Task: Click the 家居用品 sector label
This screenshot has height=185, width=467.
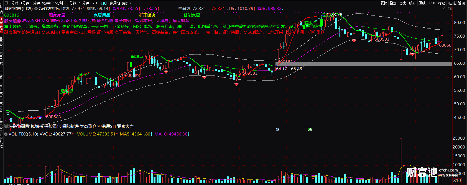Action: click(102, 15)
